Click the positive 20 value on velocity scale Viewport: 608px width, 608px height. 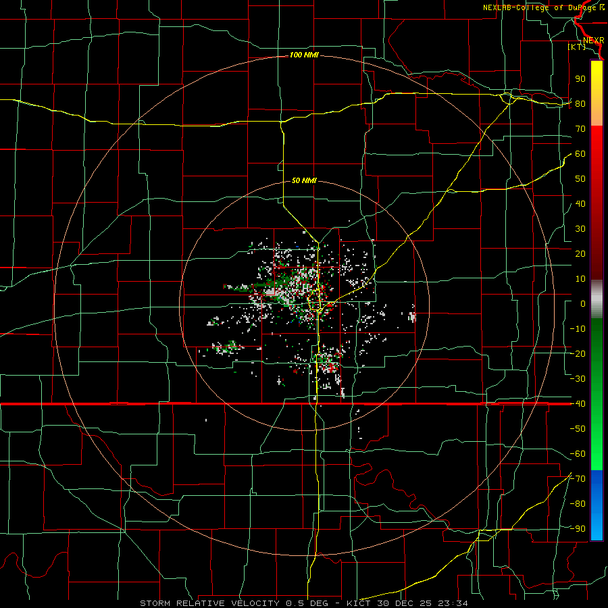(580, 253)
